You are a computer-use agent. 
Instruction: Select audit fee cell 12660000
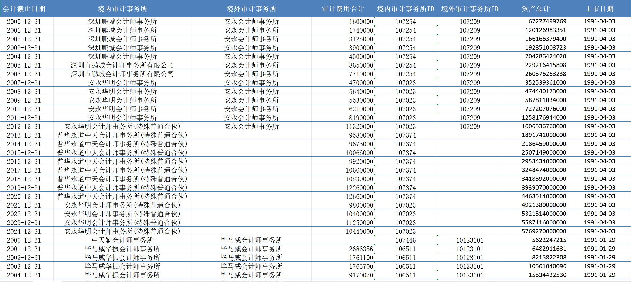pyautogui.click(x=343, y=196)
